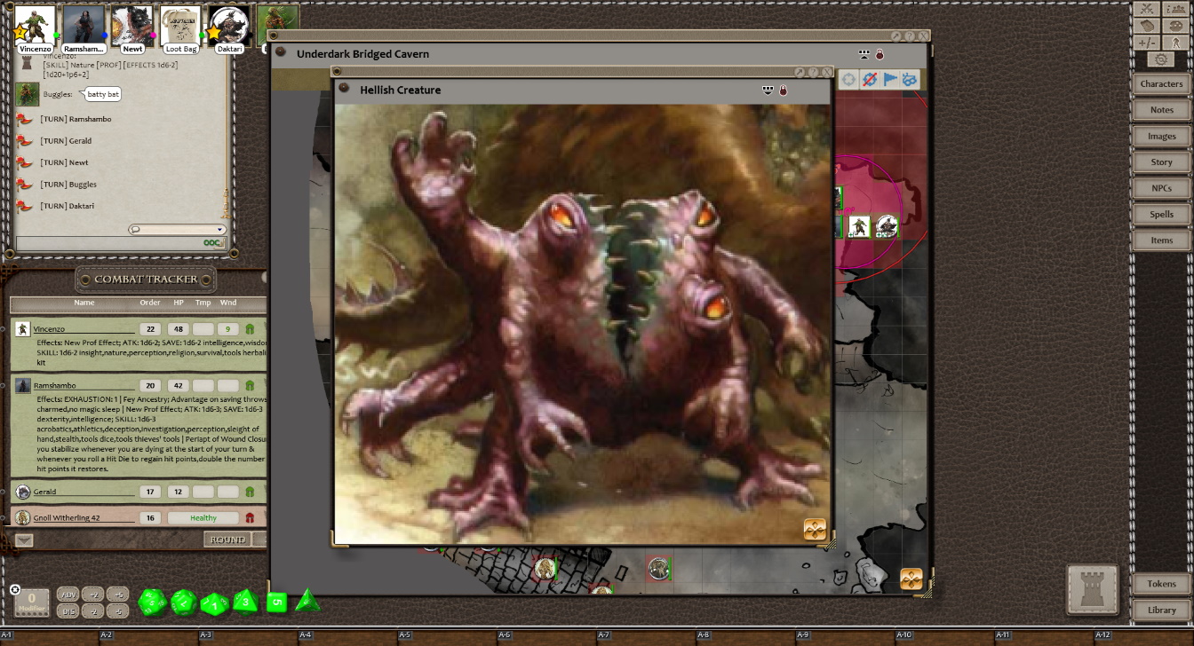The height and width of the screenshot is (646, 1194).
Task: Open Effects via standing figure icon
Action: (1175, 43)
